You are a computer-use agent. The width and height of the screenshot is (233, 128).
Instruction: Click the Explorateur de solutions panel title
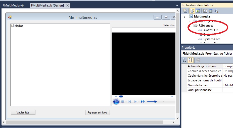point(198,5)
